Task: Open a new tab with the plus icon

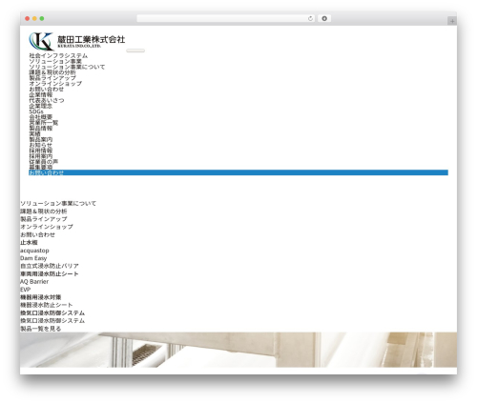Action: point(452,21)
